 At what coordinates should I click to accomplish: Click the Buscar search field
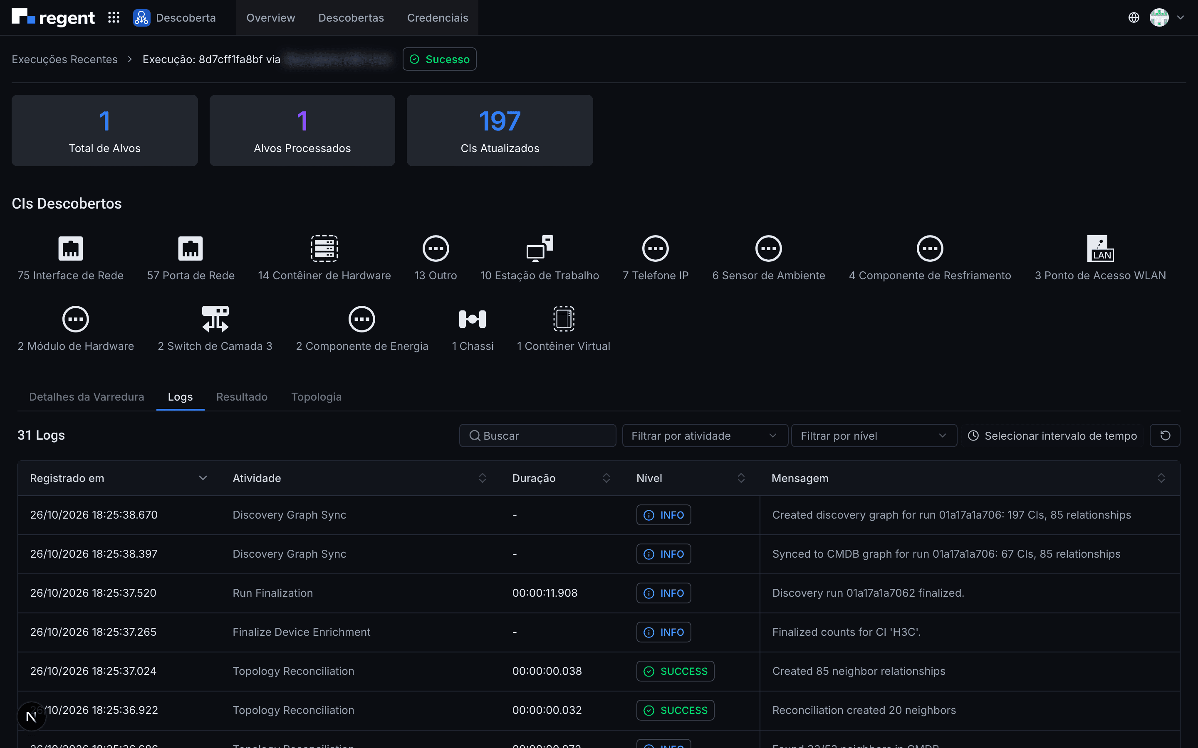(537, 436)
